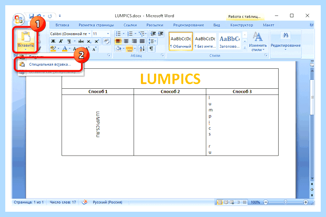Click the numbered list icon

point(130,34)
